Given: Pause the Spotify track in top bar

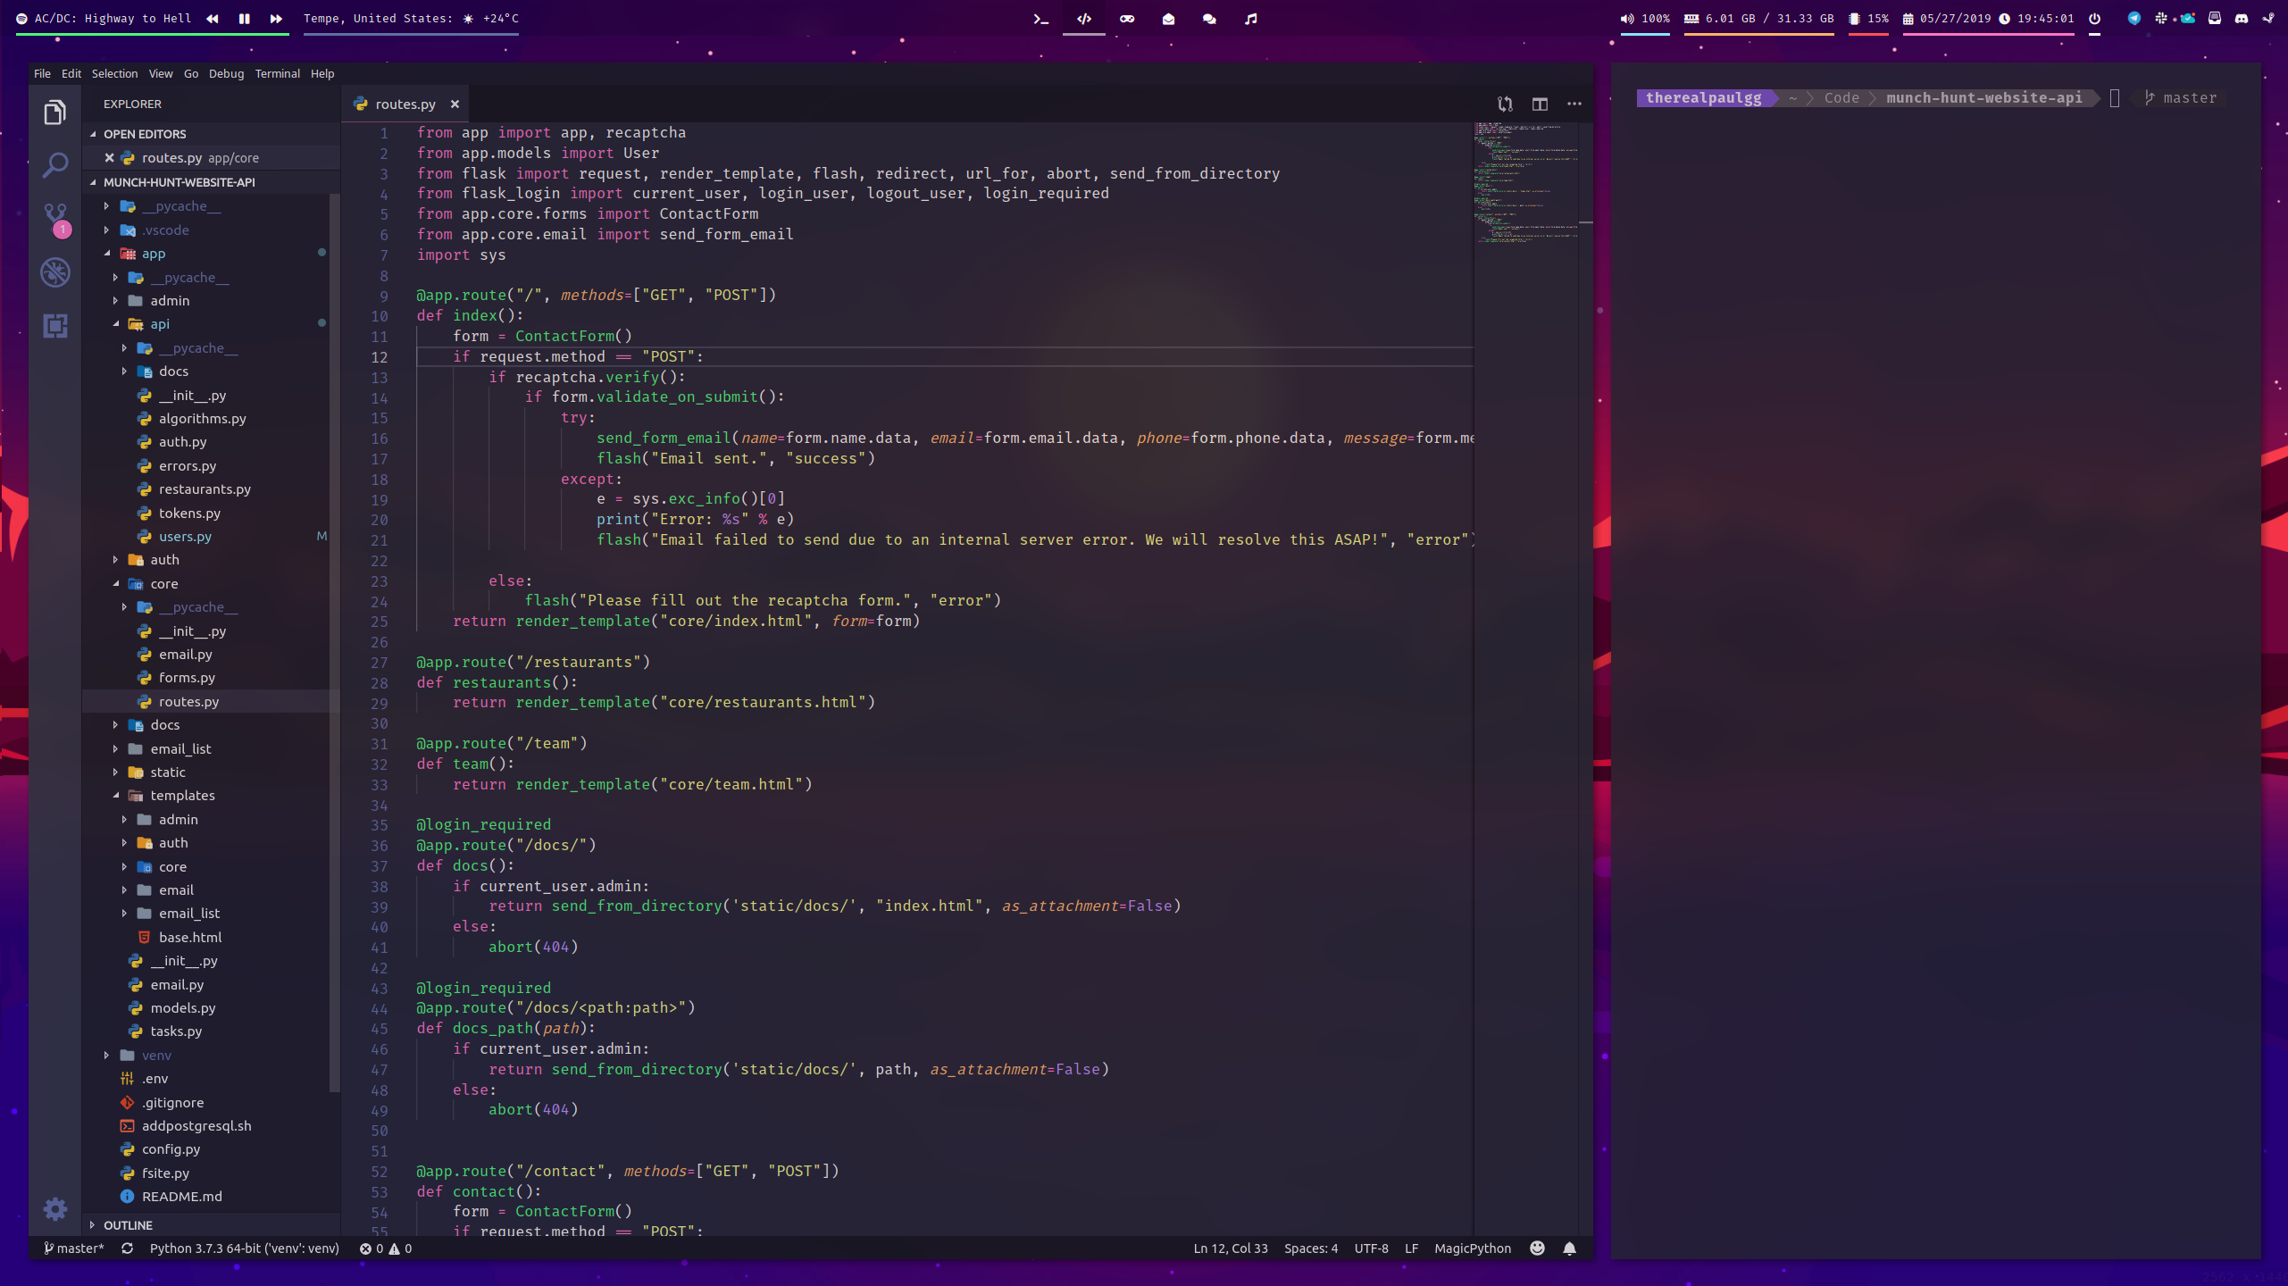Looking at the screenshot, I should (x=244, y=19).
